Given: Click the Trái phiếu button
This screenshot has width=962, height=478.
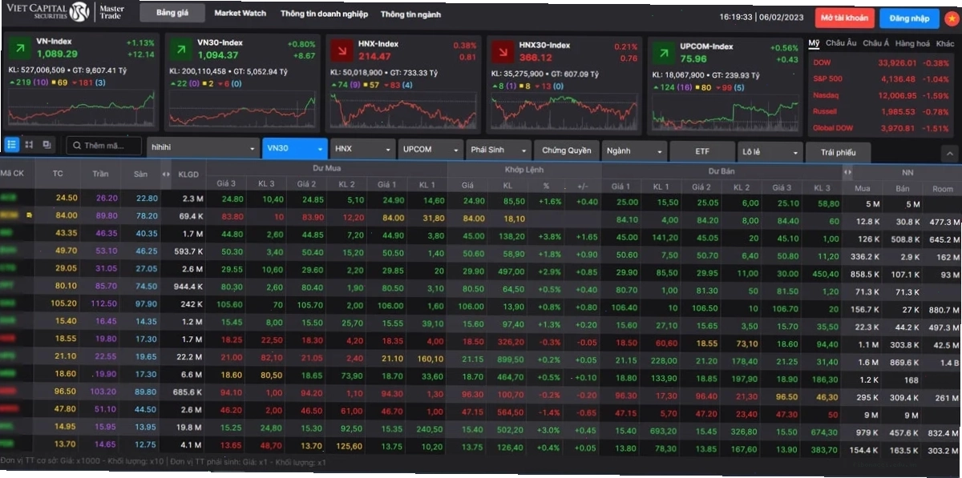Looking at the screenshot, I should coord(839,152).
